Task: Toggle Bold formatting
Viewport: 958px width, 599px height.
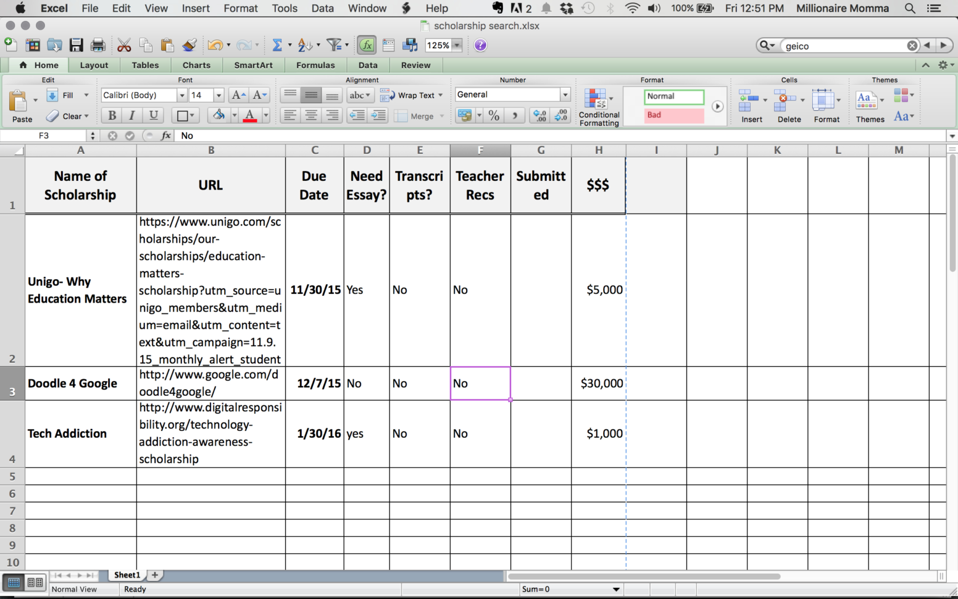Action: click(112, 115)
